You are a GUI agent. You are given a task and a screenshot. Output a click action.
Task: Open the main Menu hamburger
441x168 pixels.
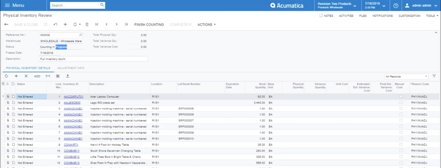coord(7,5)
